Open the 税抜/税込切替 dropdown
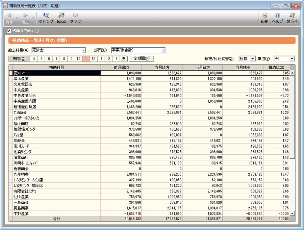 pyautogui.click(x=253, y=58)
